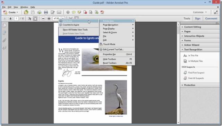Click the Create PDF icon
The height and width of the screenshot is (126, 222).
pyautogui.click(x=5, y=12)
